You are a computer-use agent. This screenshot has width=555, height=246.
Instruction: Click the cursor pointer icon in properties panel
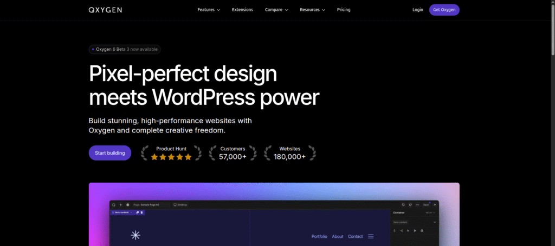pos(408,231)
